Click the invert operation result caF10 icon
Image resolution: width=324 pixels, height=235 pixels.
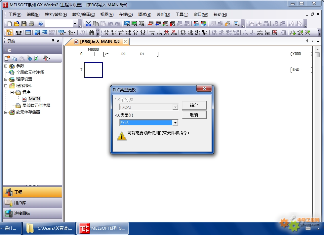pos(260,32)
